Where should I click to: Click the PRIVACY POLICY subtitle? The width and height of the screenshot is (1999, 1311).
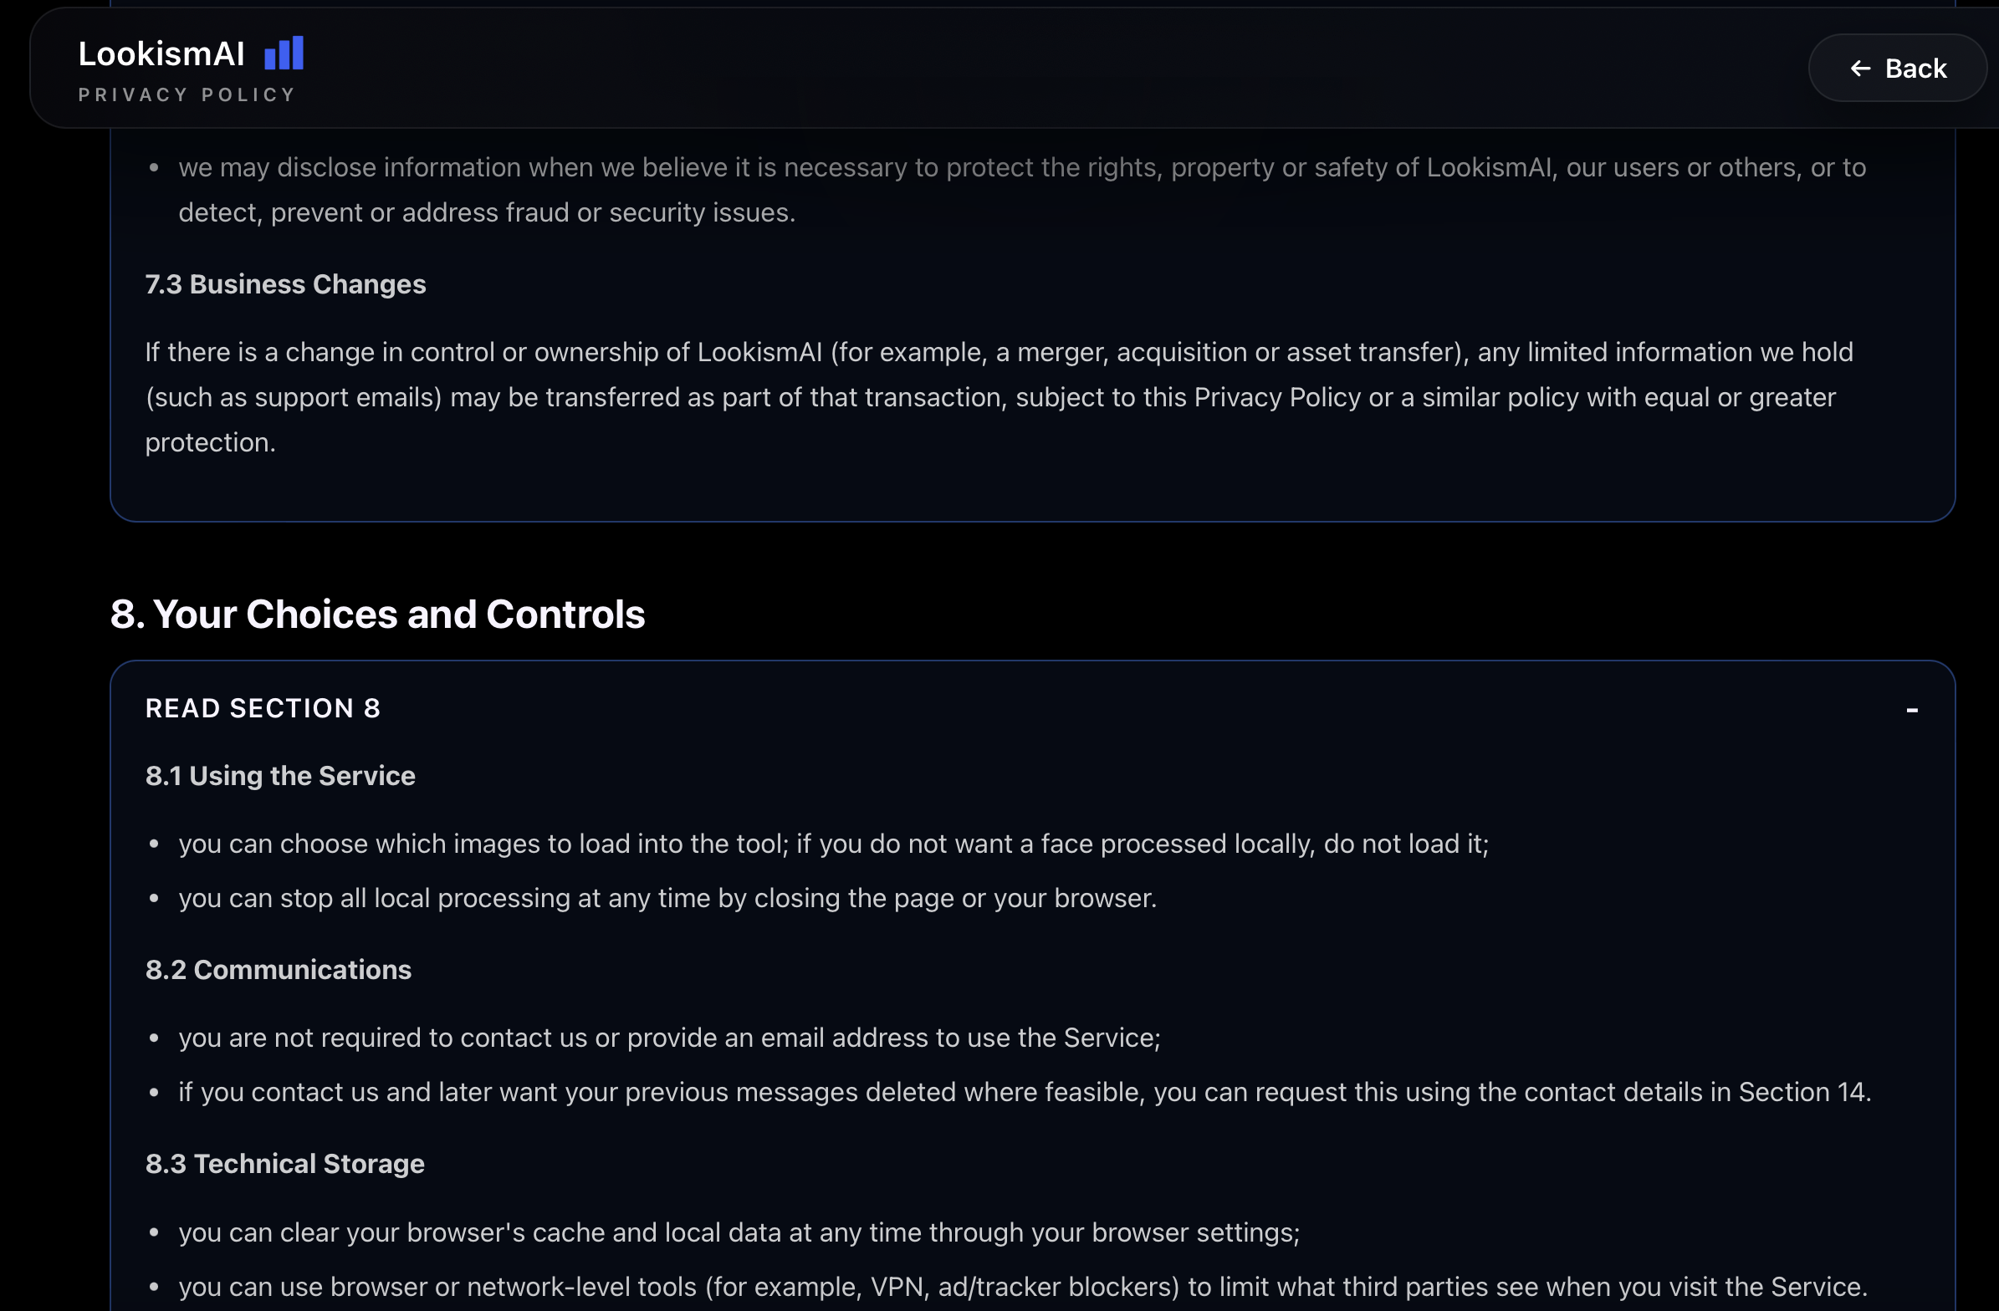[x=187, y=95]
